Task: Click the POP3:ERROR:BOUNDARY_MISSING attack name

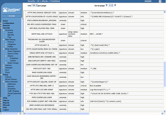Action: (42, 20)
